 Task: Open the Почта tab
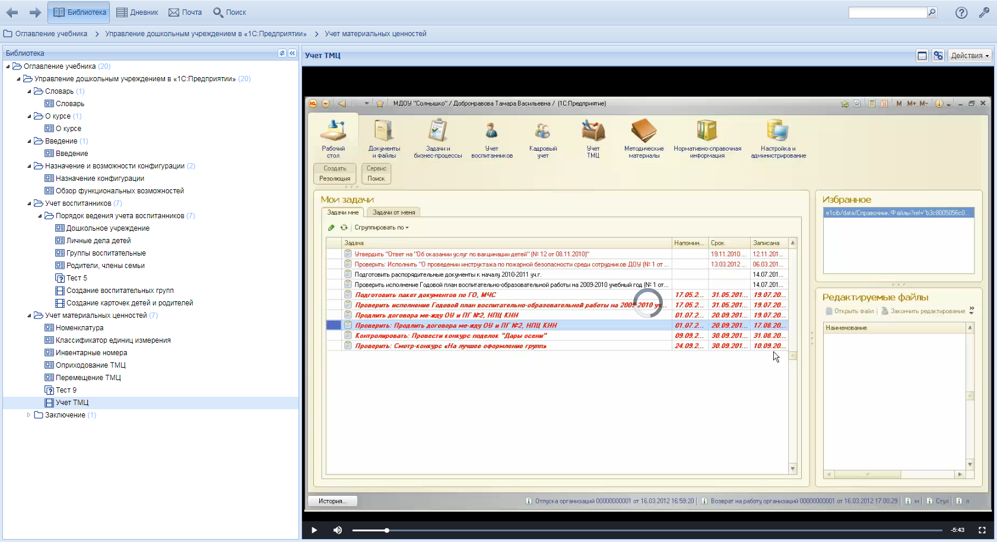pyautogui.click(x=185, y=12)
